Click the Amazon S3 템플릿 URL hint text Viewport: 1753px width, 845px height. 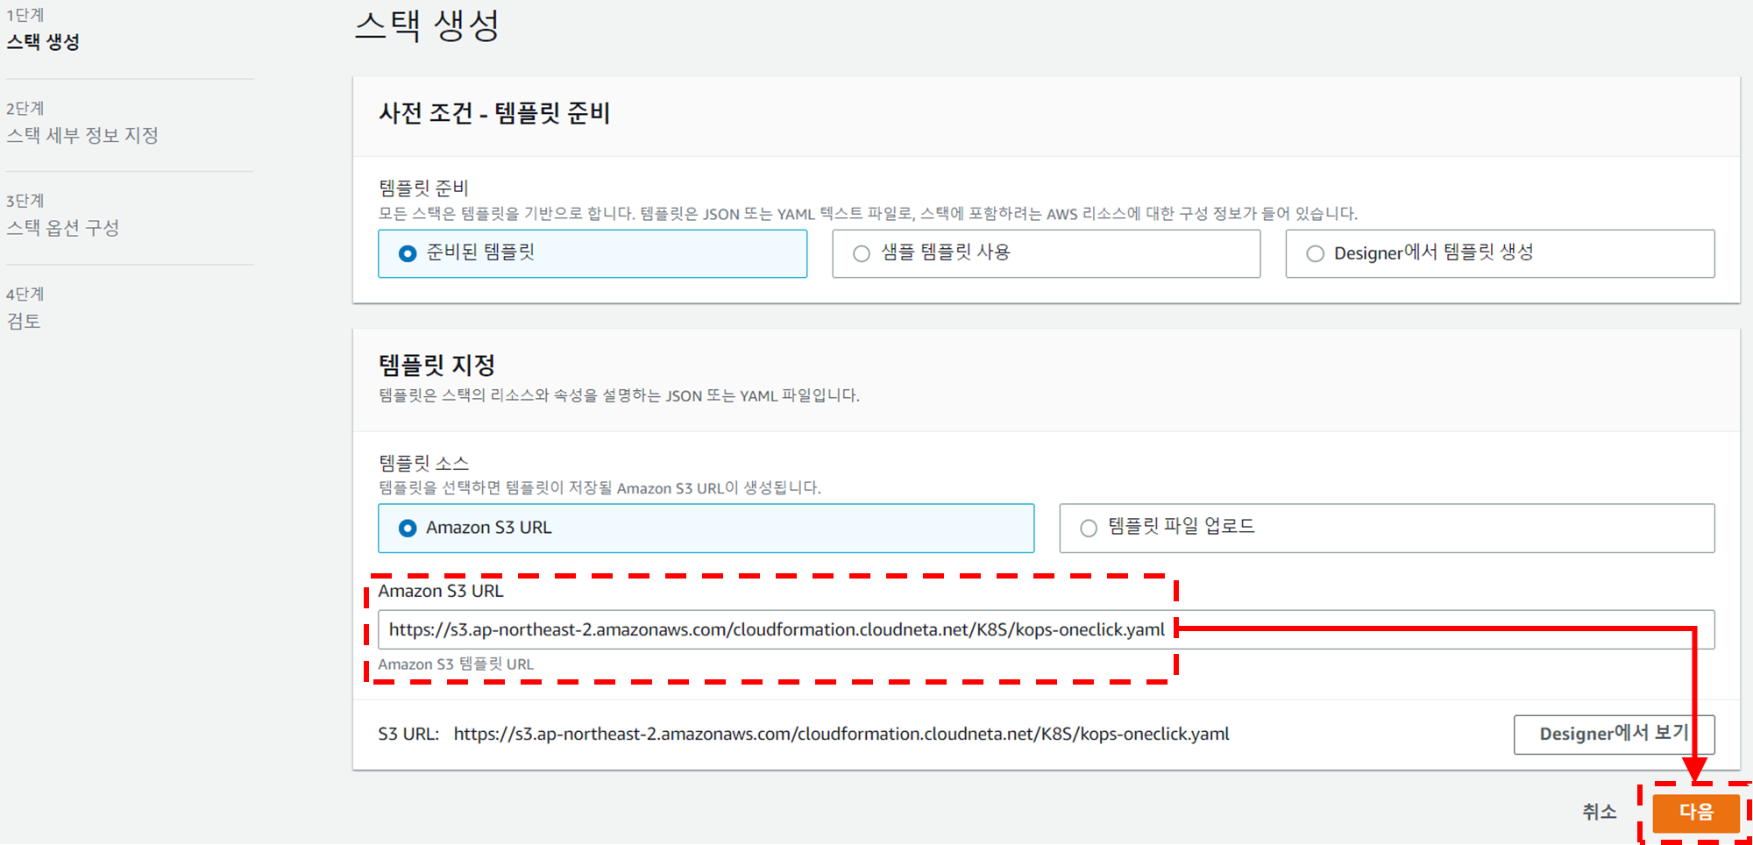pos(456,664)
